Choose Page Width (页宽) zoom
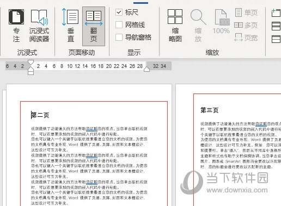281x206 pixels. pos(246,38)
